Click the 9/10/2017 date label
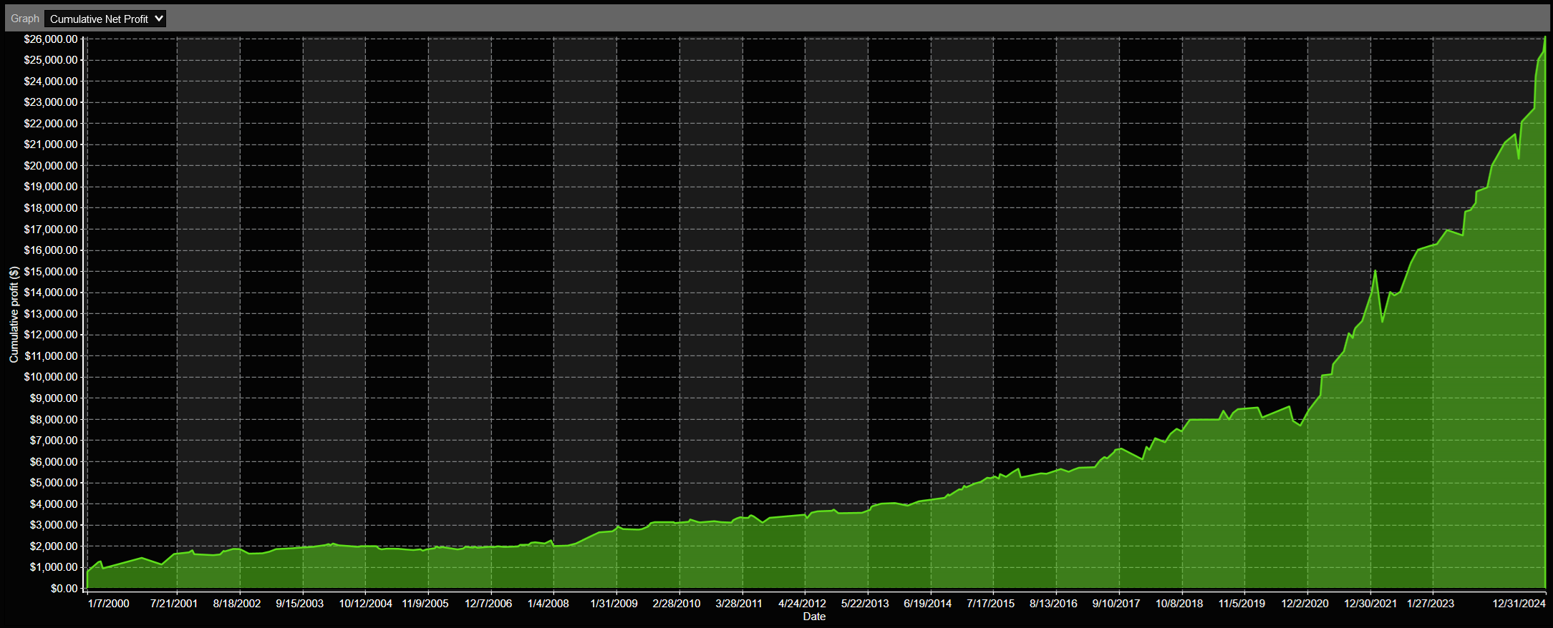The height and width of the screenshot is (628, 1553). 1116,604
